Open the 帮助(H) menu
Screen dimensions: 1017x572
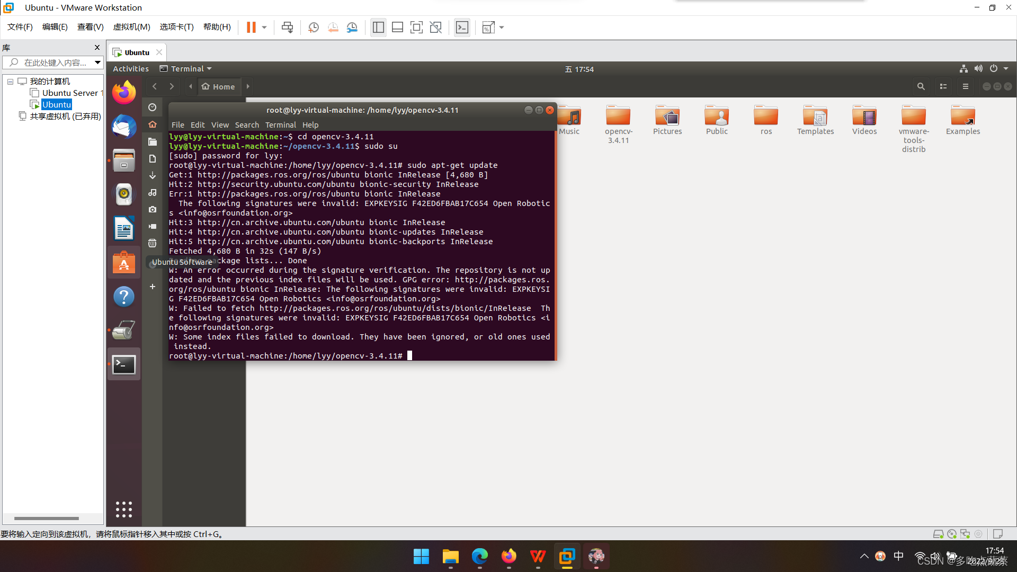click(217, 27)
